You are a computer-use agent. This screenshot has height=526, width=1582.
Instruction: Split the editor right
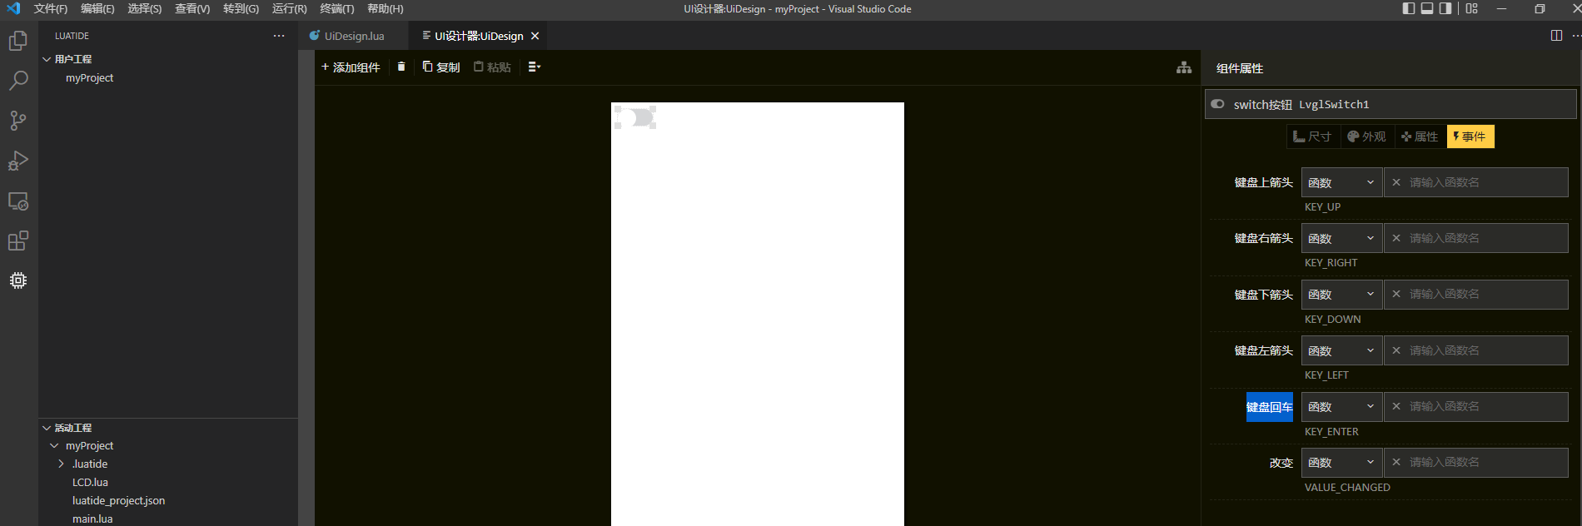[x=1556, y=36]
